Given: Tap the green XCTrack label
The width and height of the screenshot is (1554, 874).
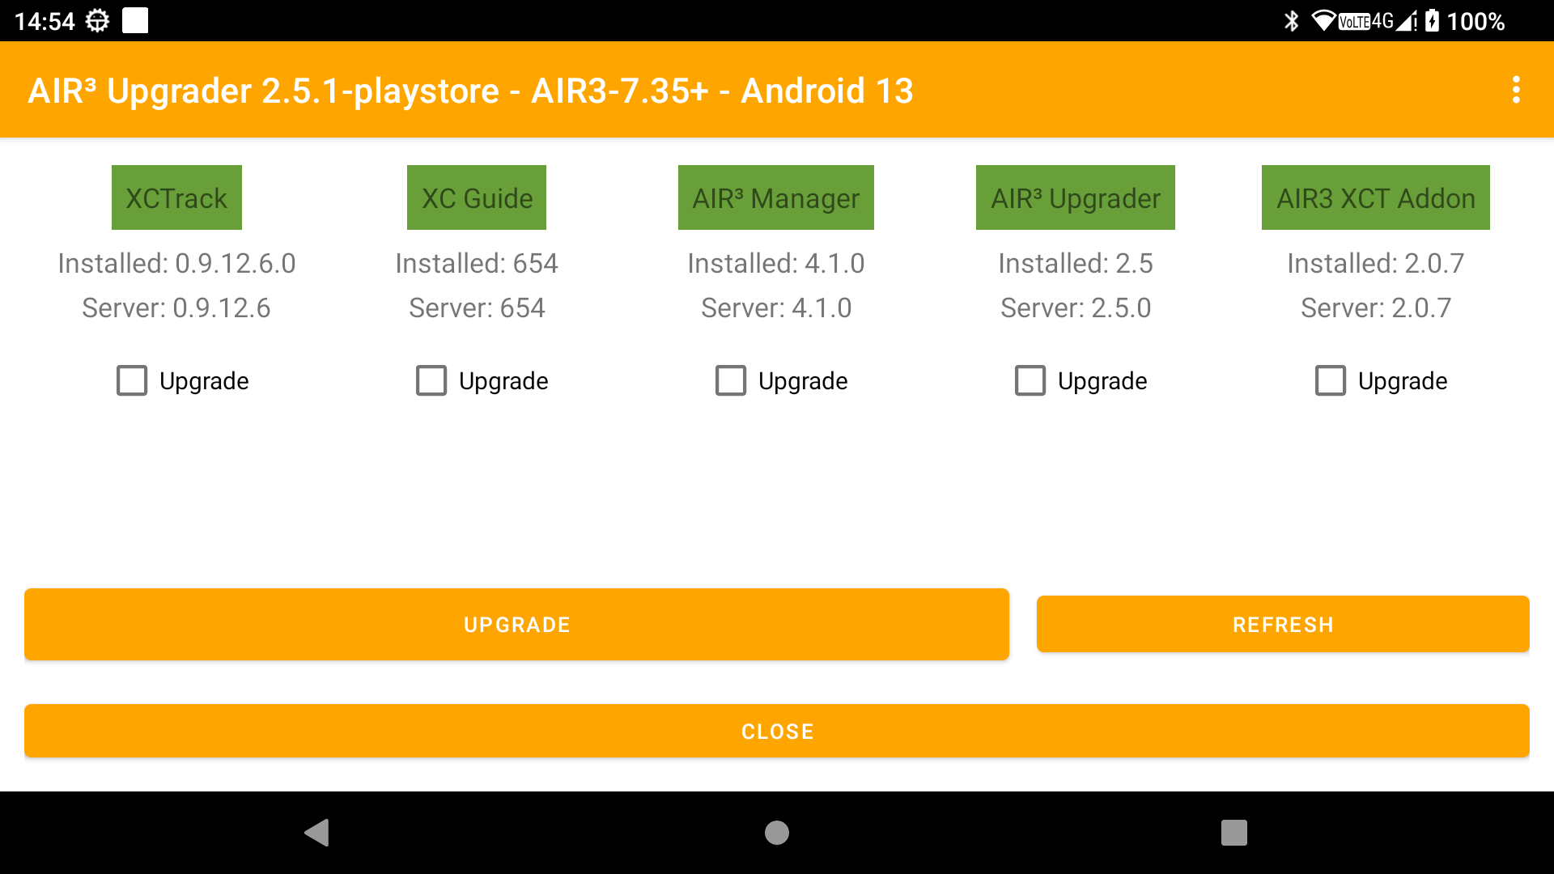Looking at the screenshot, I should 176,197.
